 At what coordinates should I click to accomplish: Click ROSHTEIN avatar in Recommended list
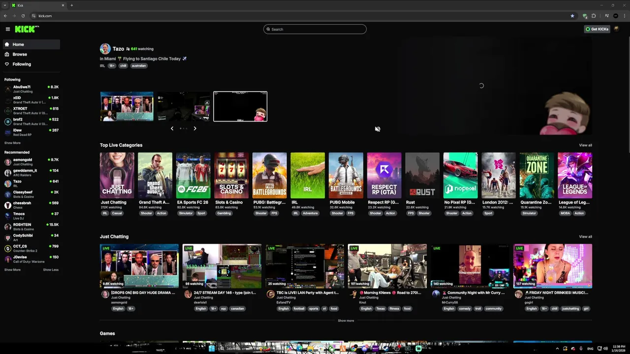pos(8,227)
